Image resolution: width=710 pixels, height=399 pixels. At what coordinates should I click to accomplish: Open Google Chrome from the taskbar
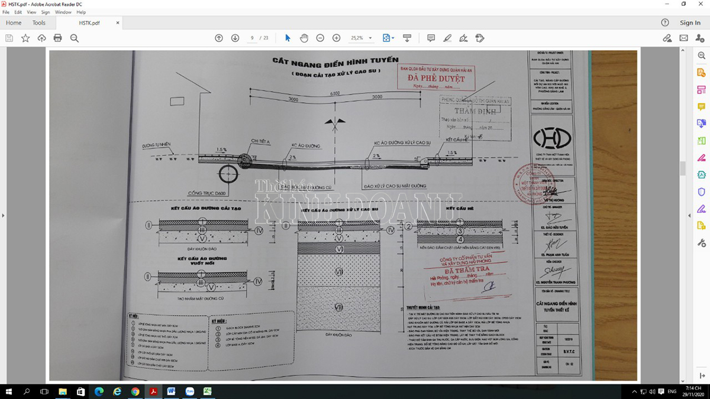135,391
